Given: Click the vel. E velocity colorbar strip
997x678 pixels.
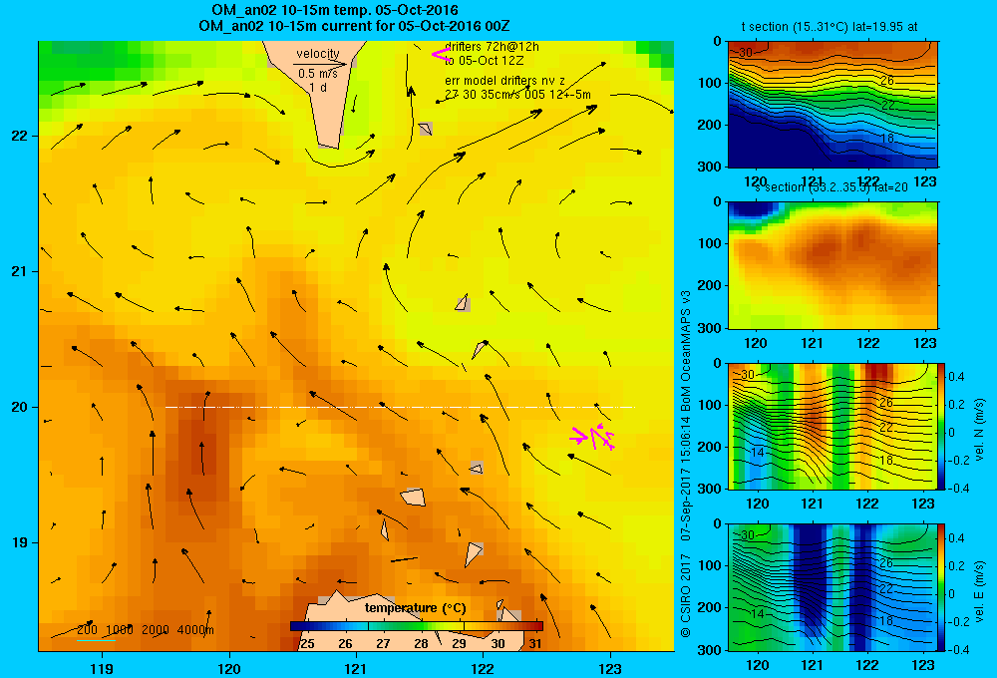Looking at the screenshot, I should (x=942, y=587).
